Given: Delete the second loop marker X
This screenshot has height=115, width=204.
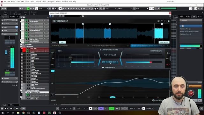Looking at the screenshot, I should [x=110, y=24].
